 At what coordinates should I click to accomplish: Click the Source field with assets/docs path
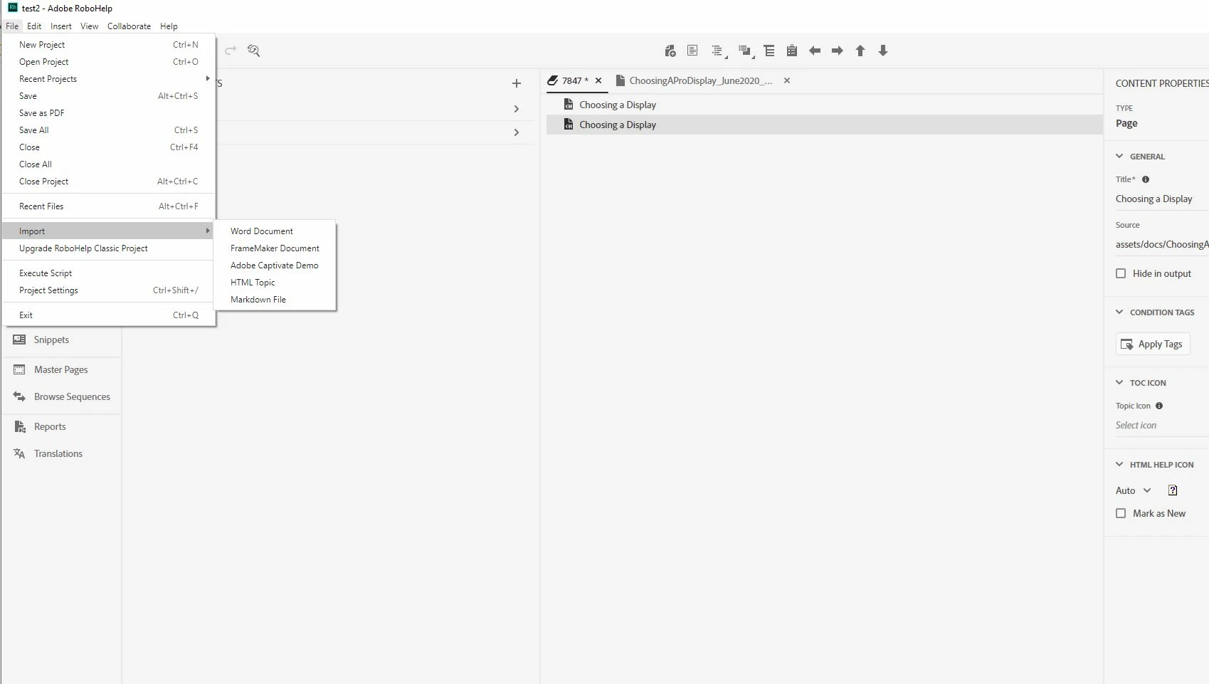click(1162, 244)
